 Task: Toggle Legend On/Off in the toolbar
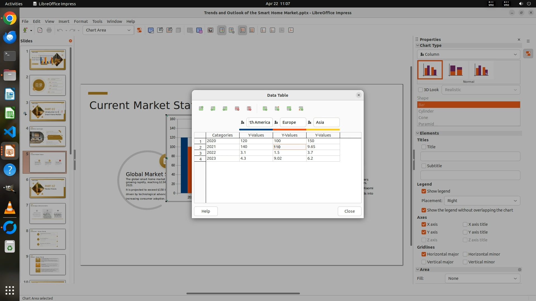click(x=222, y=30)
